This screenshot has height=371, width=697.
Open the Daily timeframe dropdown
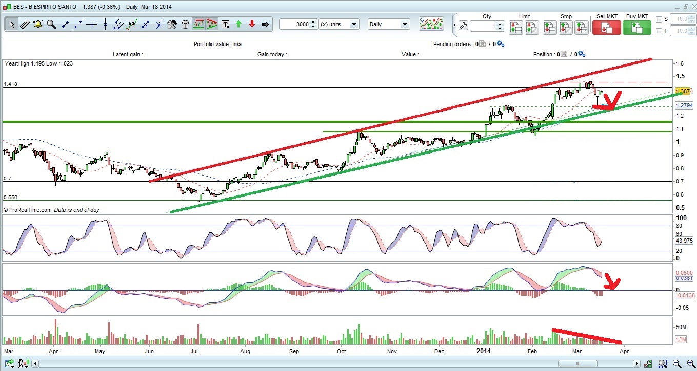tap(389, 24)
